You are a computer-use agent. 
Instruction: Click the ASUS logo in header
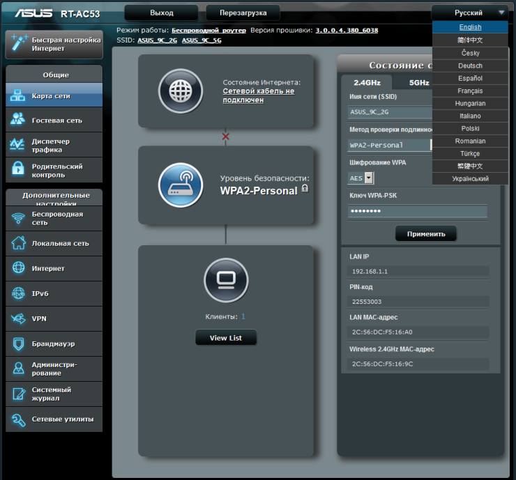click(x=33, y=13)
